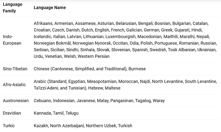Click Western Persian in the language list
This screenshot has width=221, height=132.
point(93,56)
